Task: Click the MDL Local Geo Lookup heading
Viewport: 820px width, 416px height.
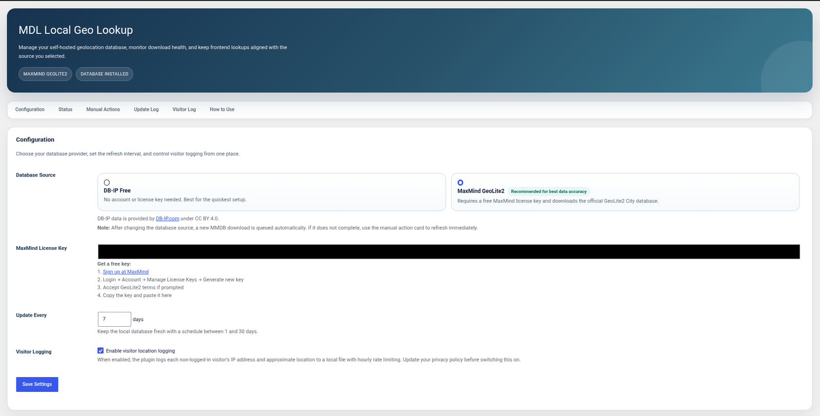Action: (76, 30)
